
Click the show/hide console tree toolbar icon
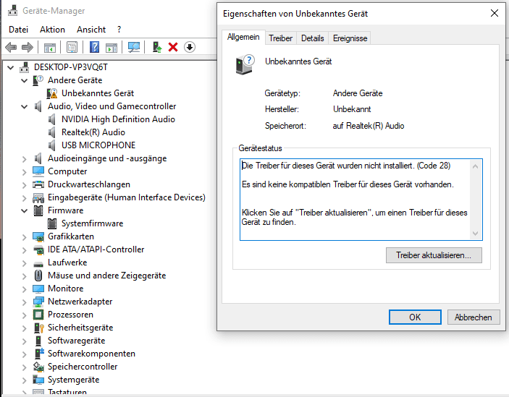[50, 47]
